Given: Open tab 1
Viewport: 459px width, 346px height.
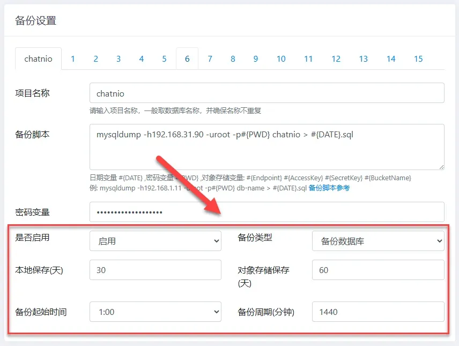Looking at the screenshot, I should pos(72,58).
